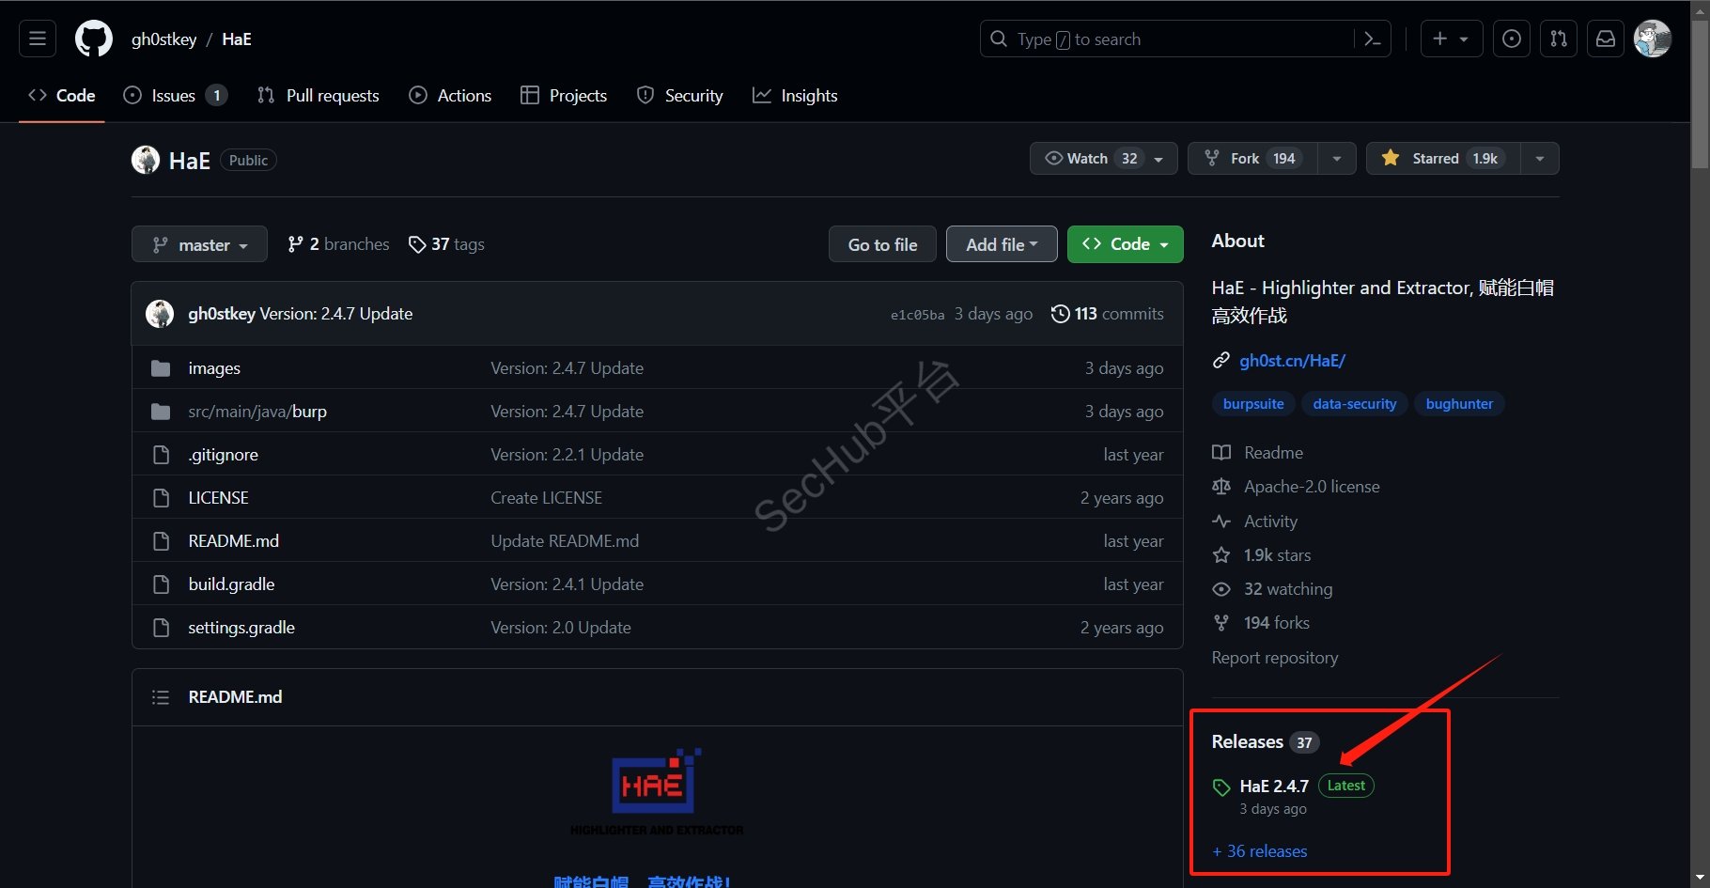
Task: Switch to the Issues tab
Action: tap(174, 96)
